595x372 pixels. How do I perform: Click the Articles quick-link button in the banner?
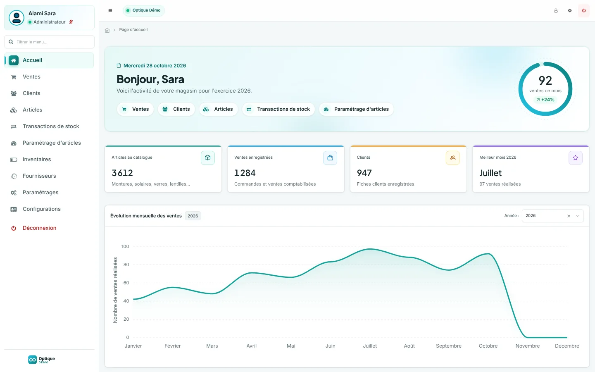[x=219, y=109]
